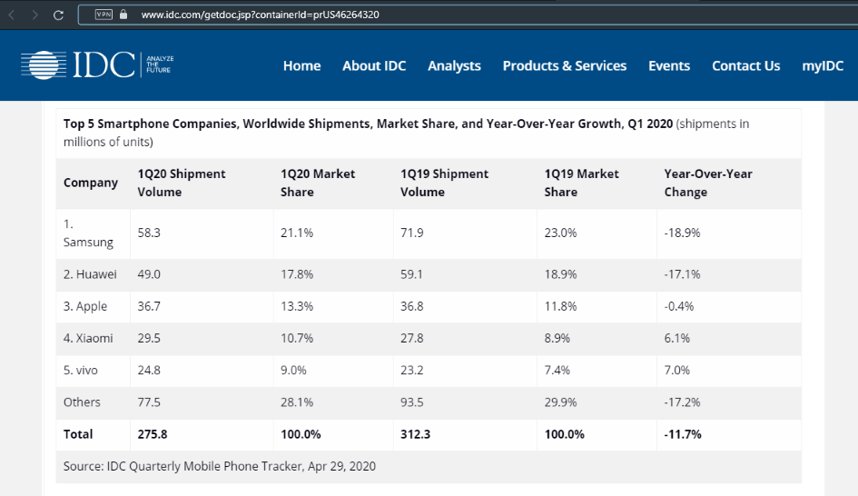Click the IDC Quarterly Mobile Phone Tracker source line
This screenshot has height=496, width=858.
pyautogui.click(x=219, y=466)
